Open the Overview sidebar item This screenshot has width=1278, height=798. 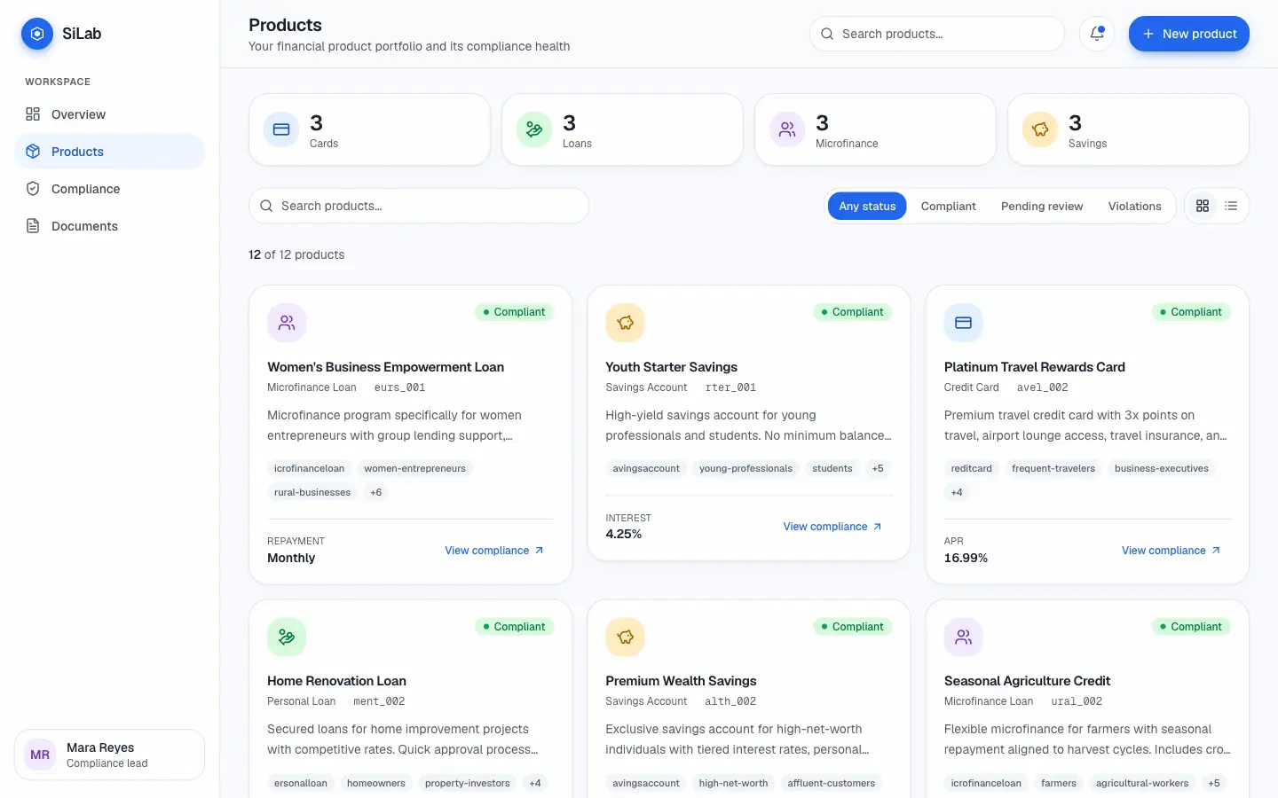(x=109, y=114)
